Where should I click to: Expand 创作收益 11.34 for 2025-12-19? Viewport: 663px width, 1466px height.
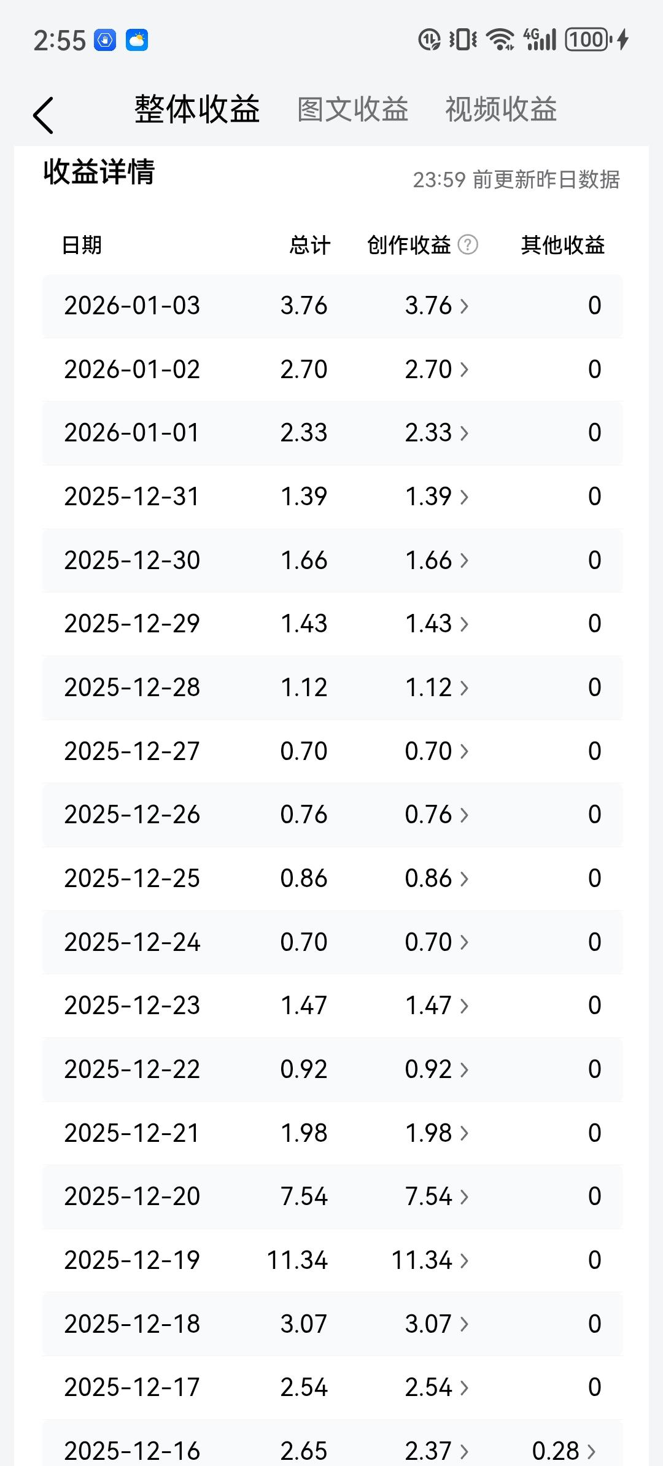[x=430, y=1260]
